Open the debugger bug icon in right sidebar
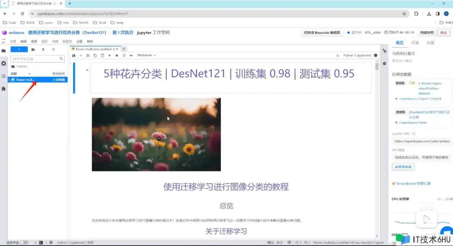This screenshot has height=246, width=453. click(385, 63)
